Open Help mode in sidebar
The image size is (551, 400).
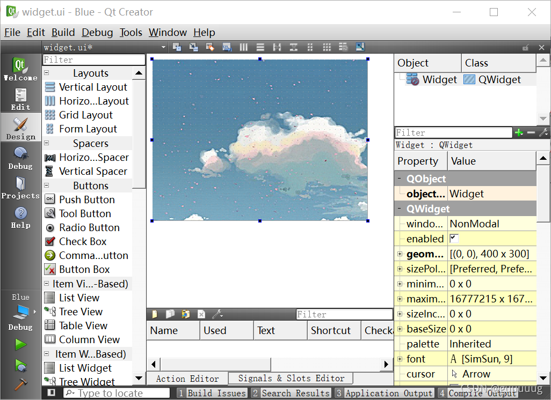(20, 217)
